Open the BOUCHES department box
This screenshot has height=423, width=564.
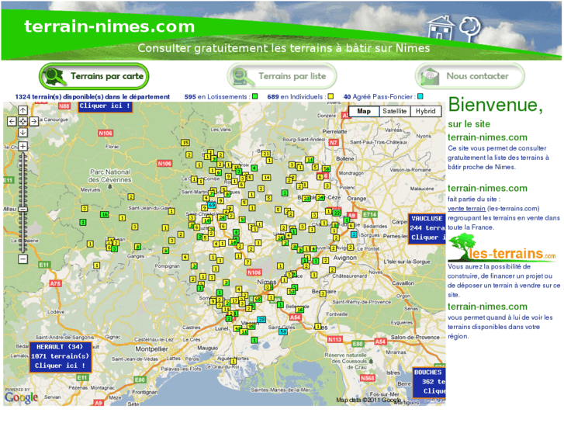(429, 382)
